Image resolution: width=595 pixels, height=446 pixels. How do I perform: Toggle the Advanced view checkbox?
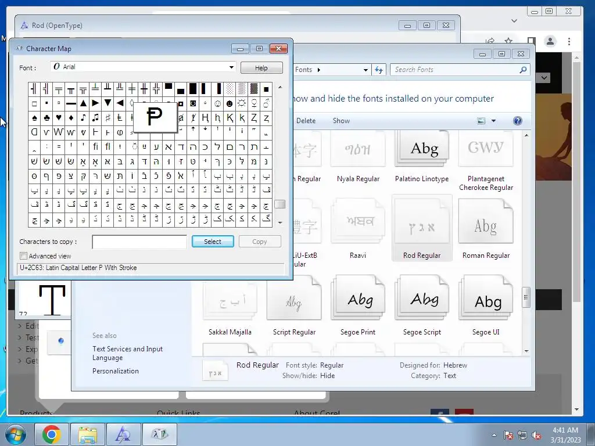point(23,256)
